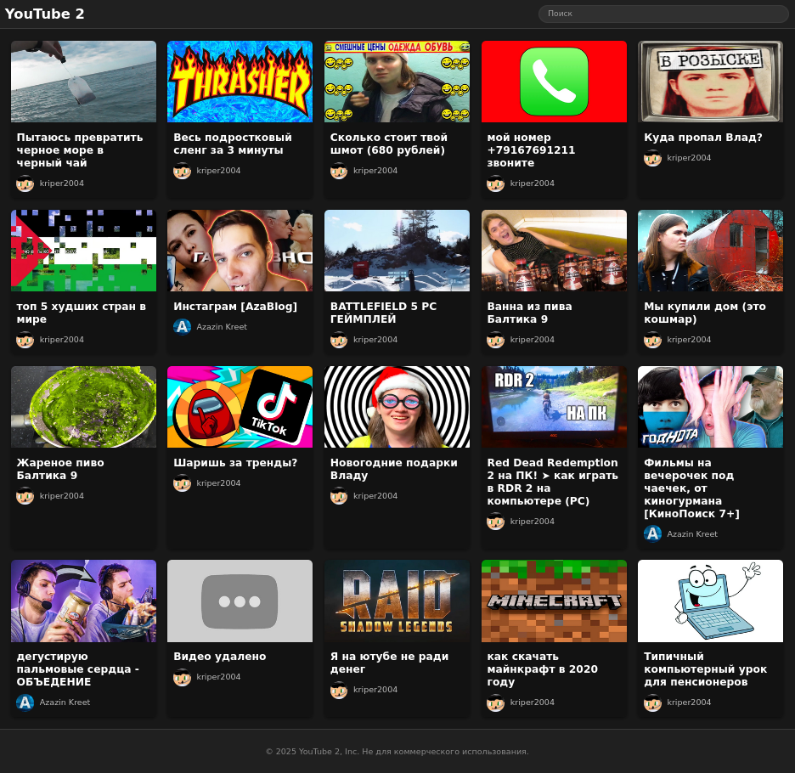Click the kriper2004 name under "как скачать майнкрафт"
This screenshot has width=795, height=773.
pos(533,702)
